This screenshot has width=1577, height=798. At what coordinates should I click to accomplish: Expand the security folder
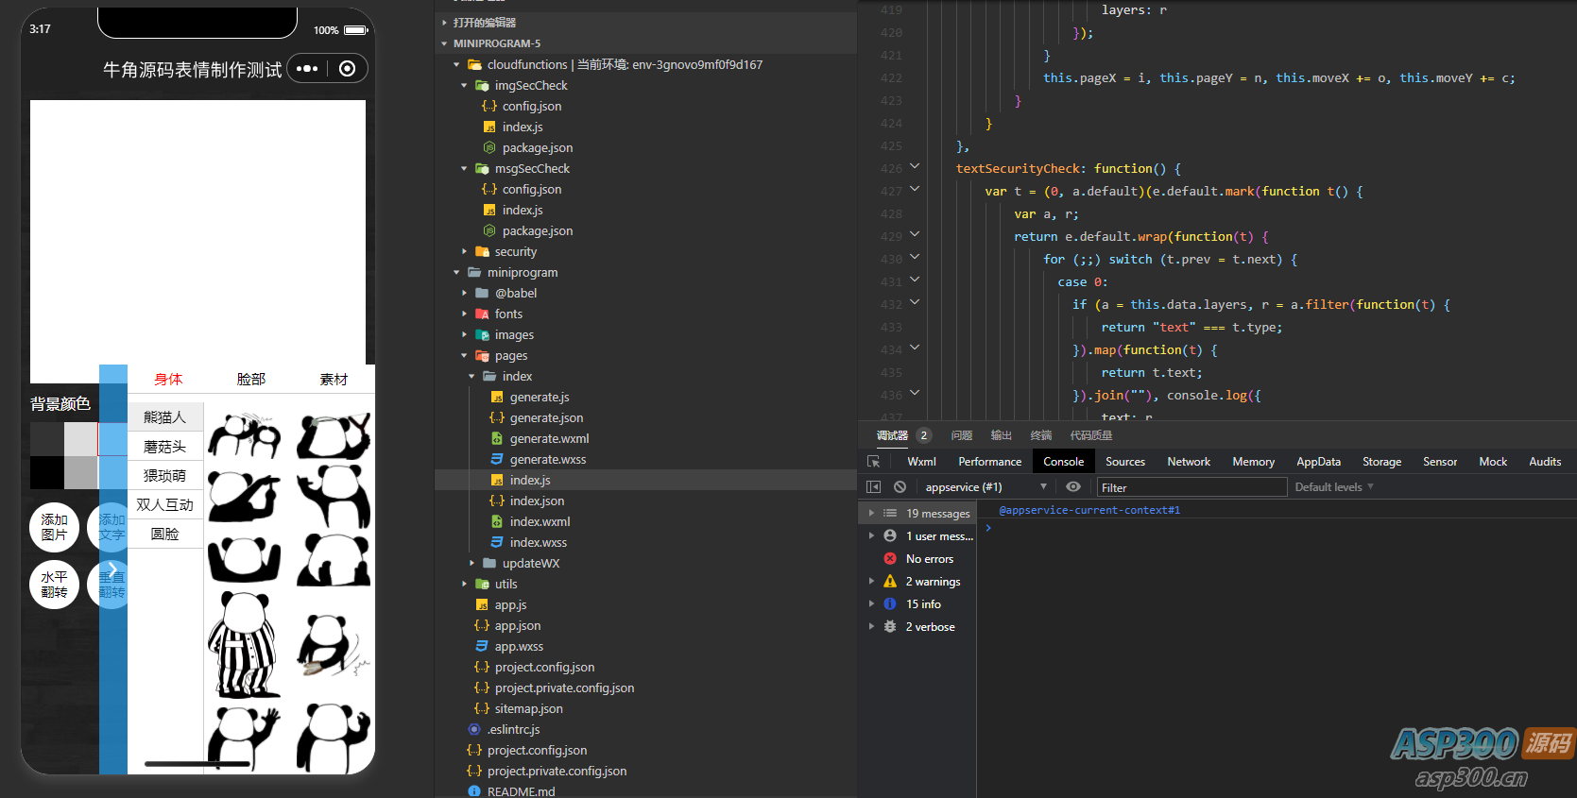pyautogui.click(x=515, y=252)
